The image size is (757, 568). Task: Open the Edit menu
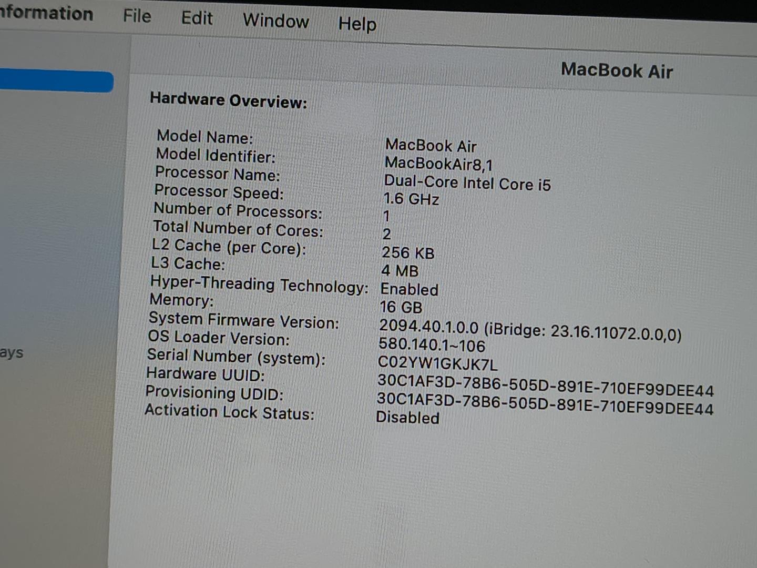[x=197, y=18]
